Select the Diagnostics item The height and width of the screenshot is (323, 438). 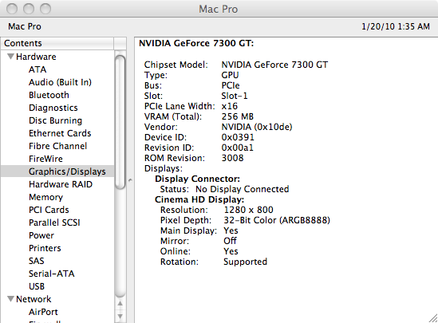pyautogui.click(x=53, y=108)
